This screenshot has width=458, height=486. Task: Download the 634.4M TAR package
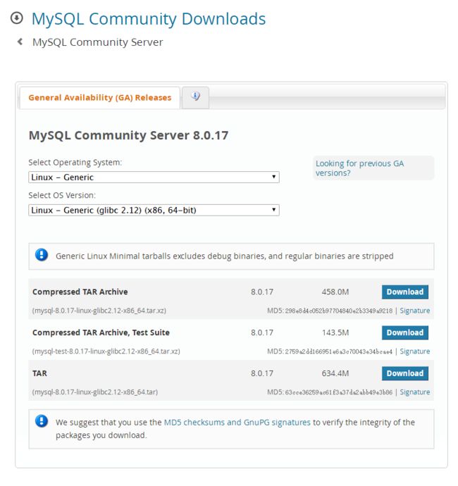[405, 373]
